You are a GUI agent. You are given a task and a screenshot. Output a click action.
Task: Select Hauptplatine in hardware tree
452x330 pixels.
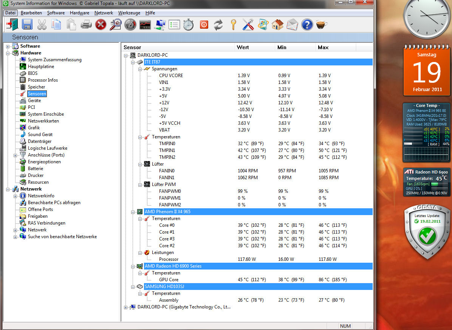pyautogui.click(x=41, y=67)
